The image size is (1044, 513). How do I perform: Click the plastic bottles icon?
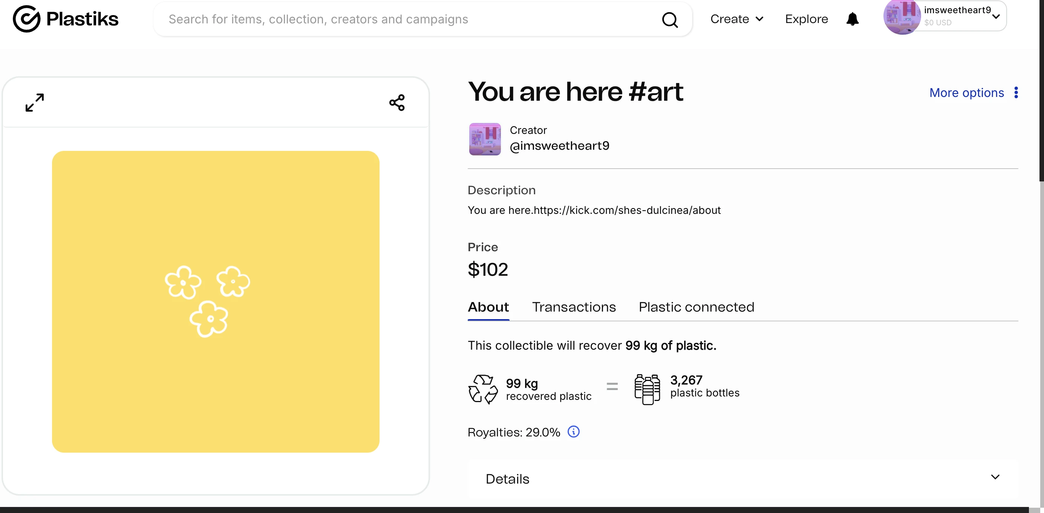coord(647,389)
